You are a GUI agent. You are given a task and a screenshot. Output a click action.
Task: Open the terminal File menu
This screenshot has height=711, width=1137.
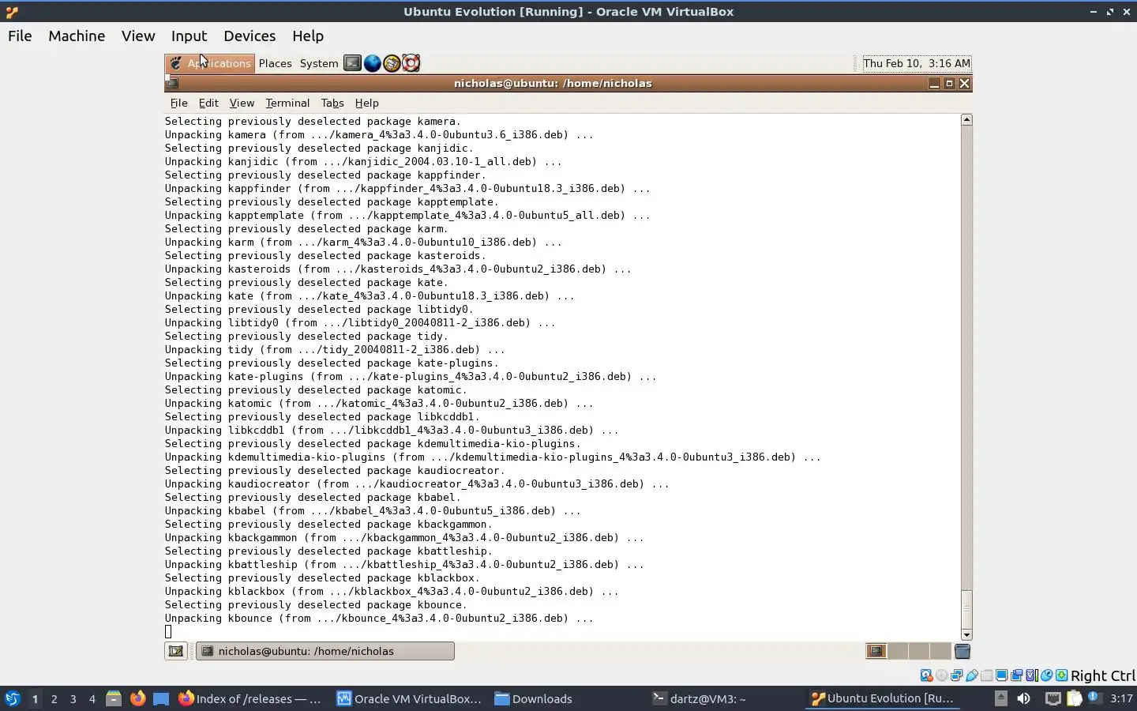pyautogui.click(x=179, y=103)
